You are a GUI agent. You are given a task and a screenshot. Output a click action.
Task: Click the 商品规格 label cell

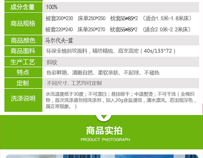pyautogui.click(x=23, y=24)
